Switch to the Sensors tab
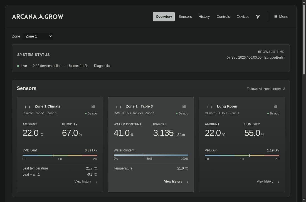The height and width of the screenshot is (202, 306). pos(185,17)
